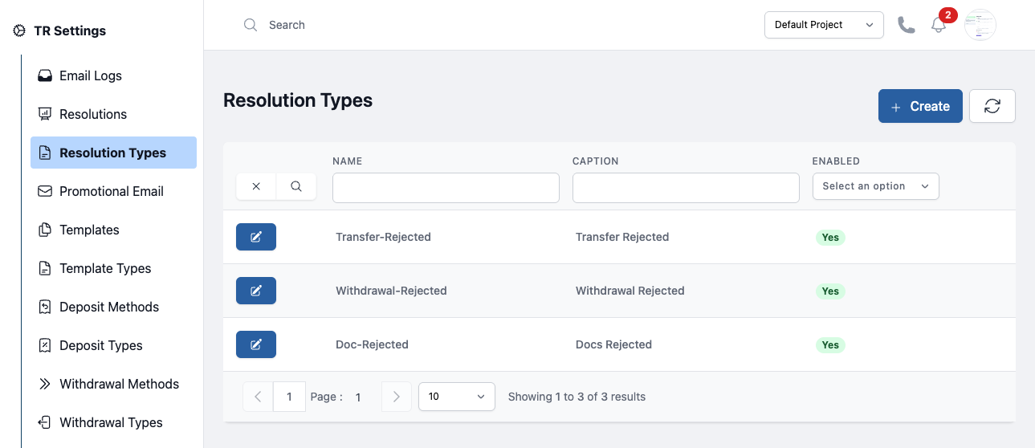Go to next page arrow
Viewport: 1035px width, 448px height.
[397, 397]
